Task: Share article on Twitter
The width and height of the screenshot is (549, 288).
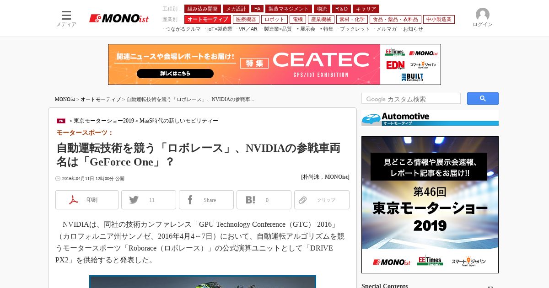Action: click(149, 200)
